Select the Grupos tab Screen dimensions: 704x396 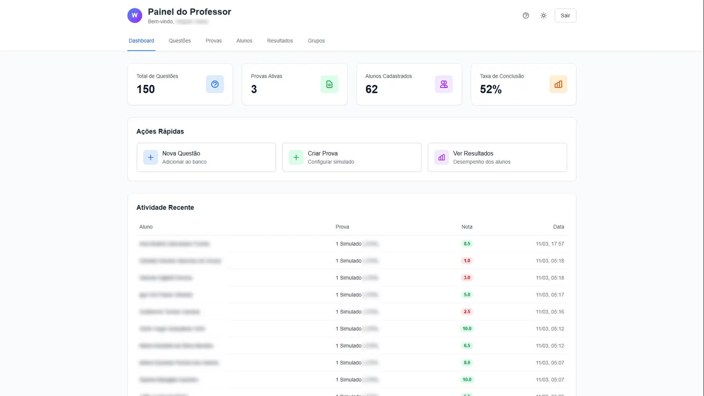coord(316,41)
